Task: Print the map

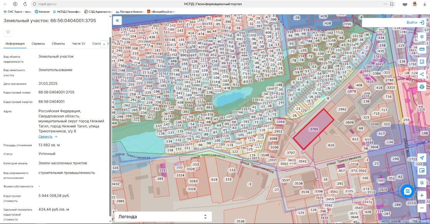Action: click(422, 87)
